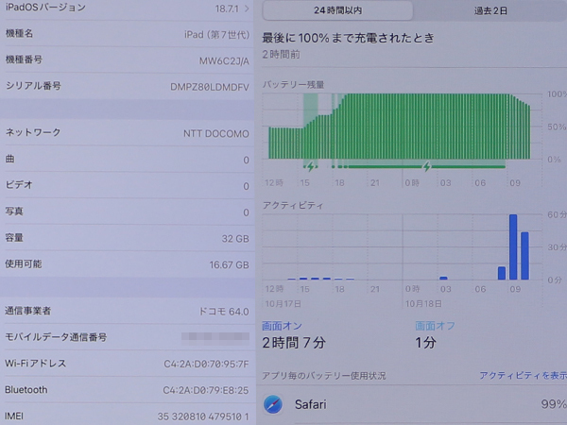Tap the アクティビティを表示 link
Screen dimensions: 567x425
(523, 376)
